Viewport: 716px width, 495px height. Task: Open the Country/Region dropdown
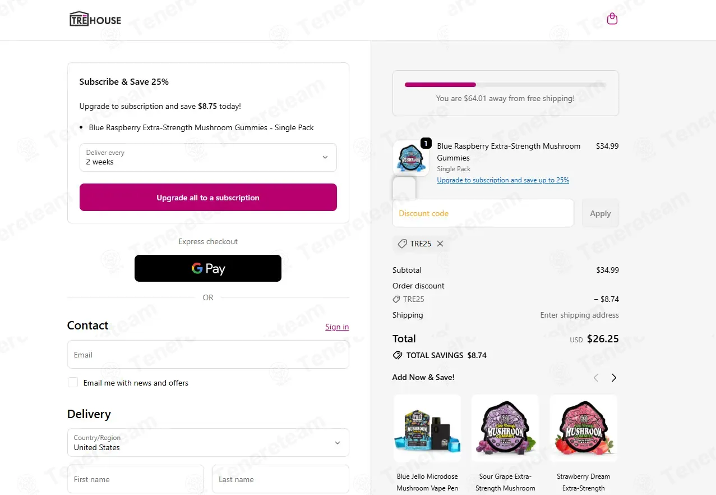coord(208,443)
